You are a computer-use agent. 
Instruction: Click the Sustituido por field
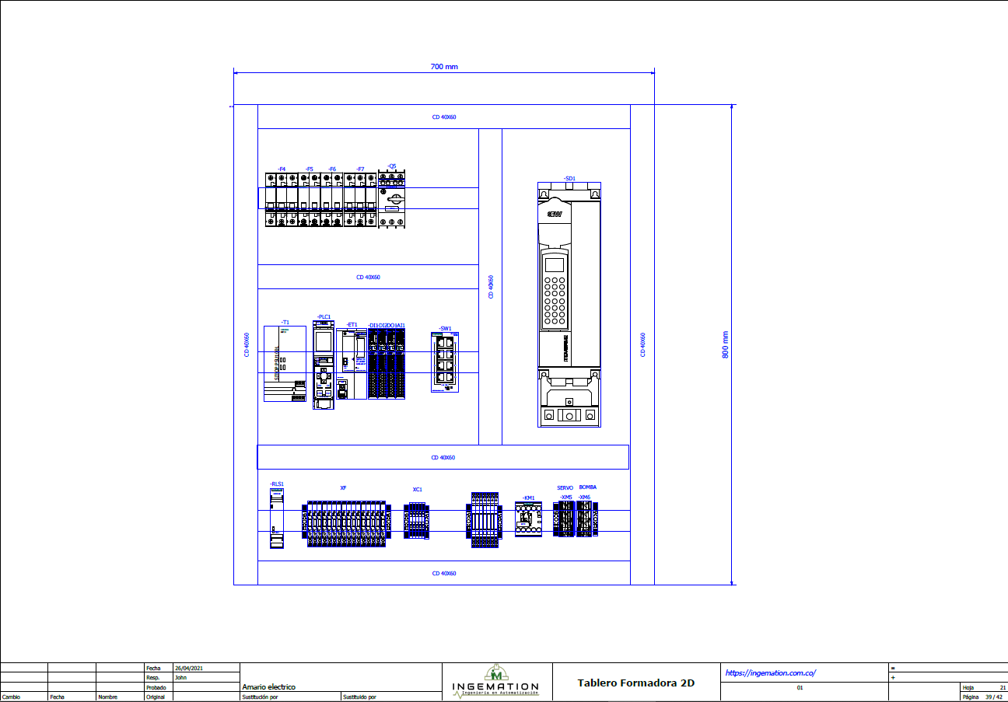click(x=359, y=697)
